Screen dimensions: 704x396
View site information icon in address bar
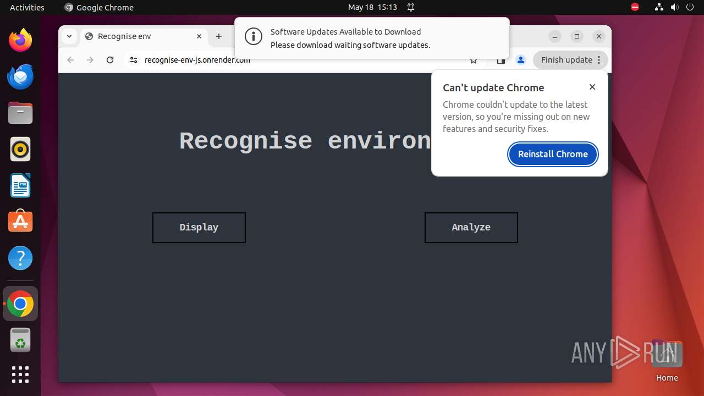[133, 60]
